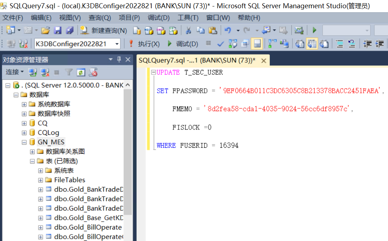Viewport: 388px width, 241px height.
Task: Parse the query with the blue checkmark
Action: [x=220, y=44]
